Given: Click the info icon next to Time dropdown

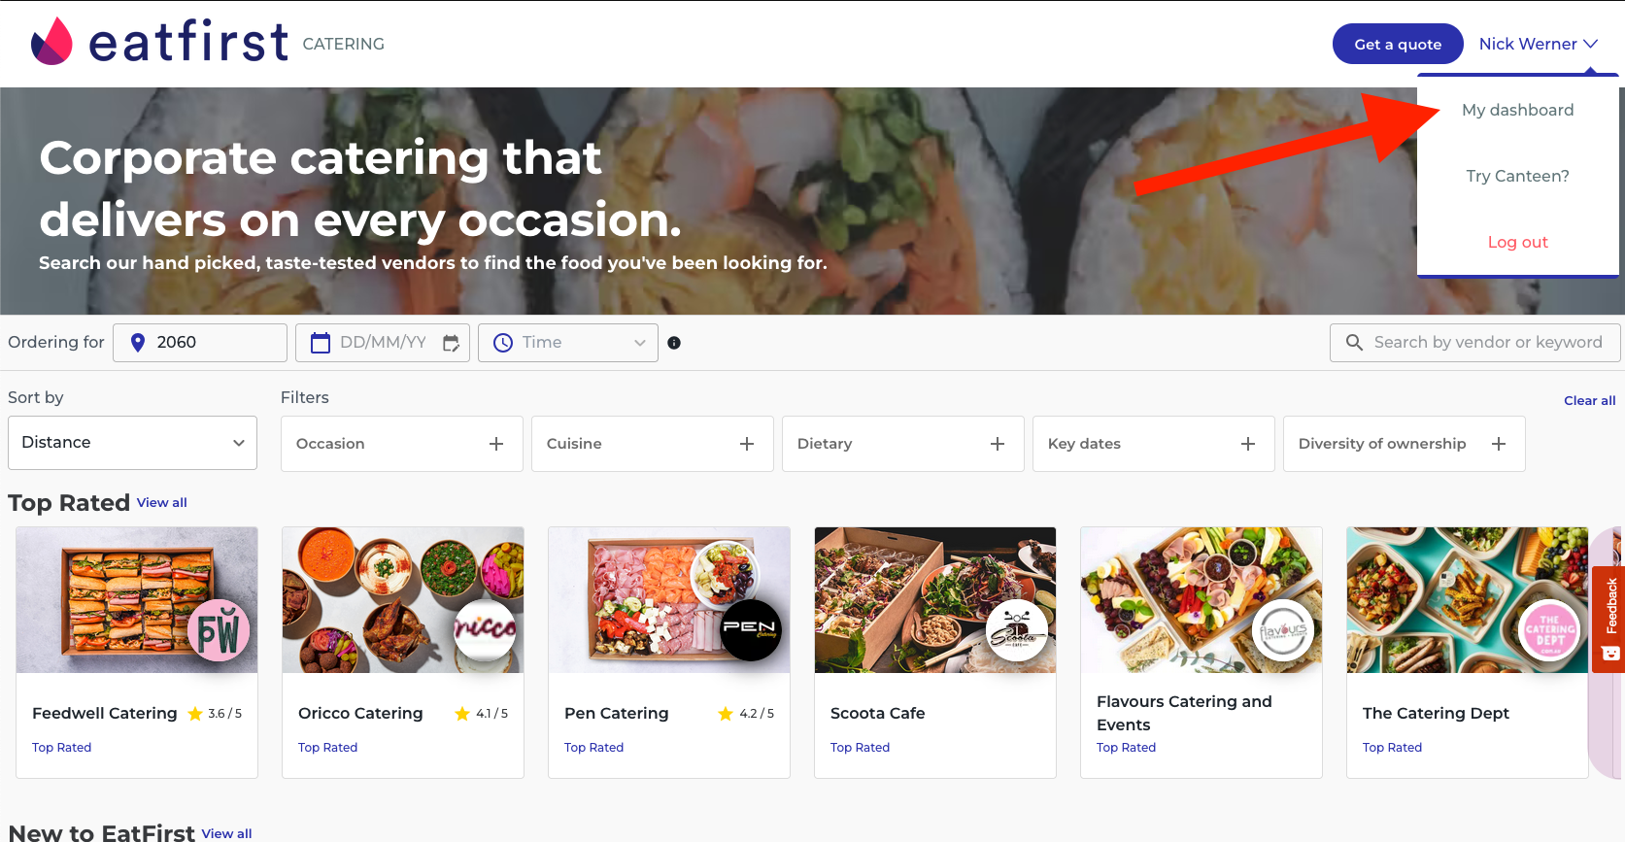Looking at the screenshot, I should (674, 343).
